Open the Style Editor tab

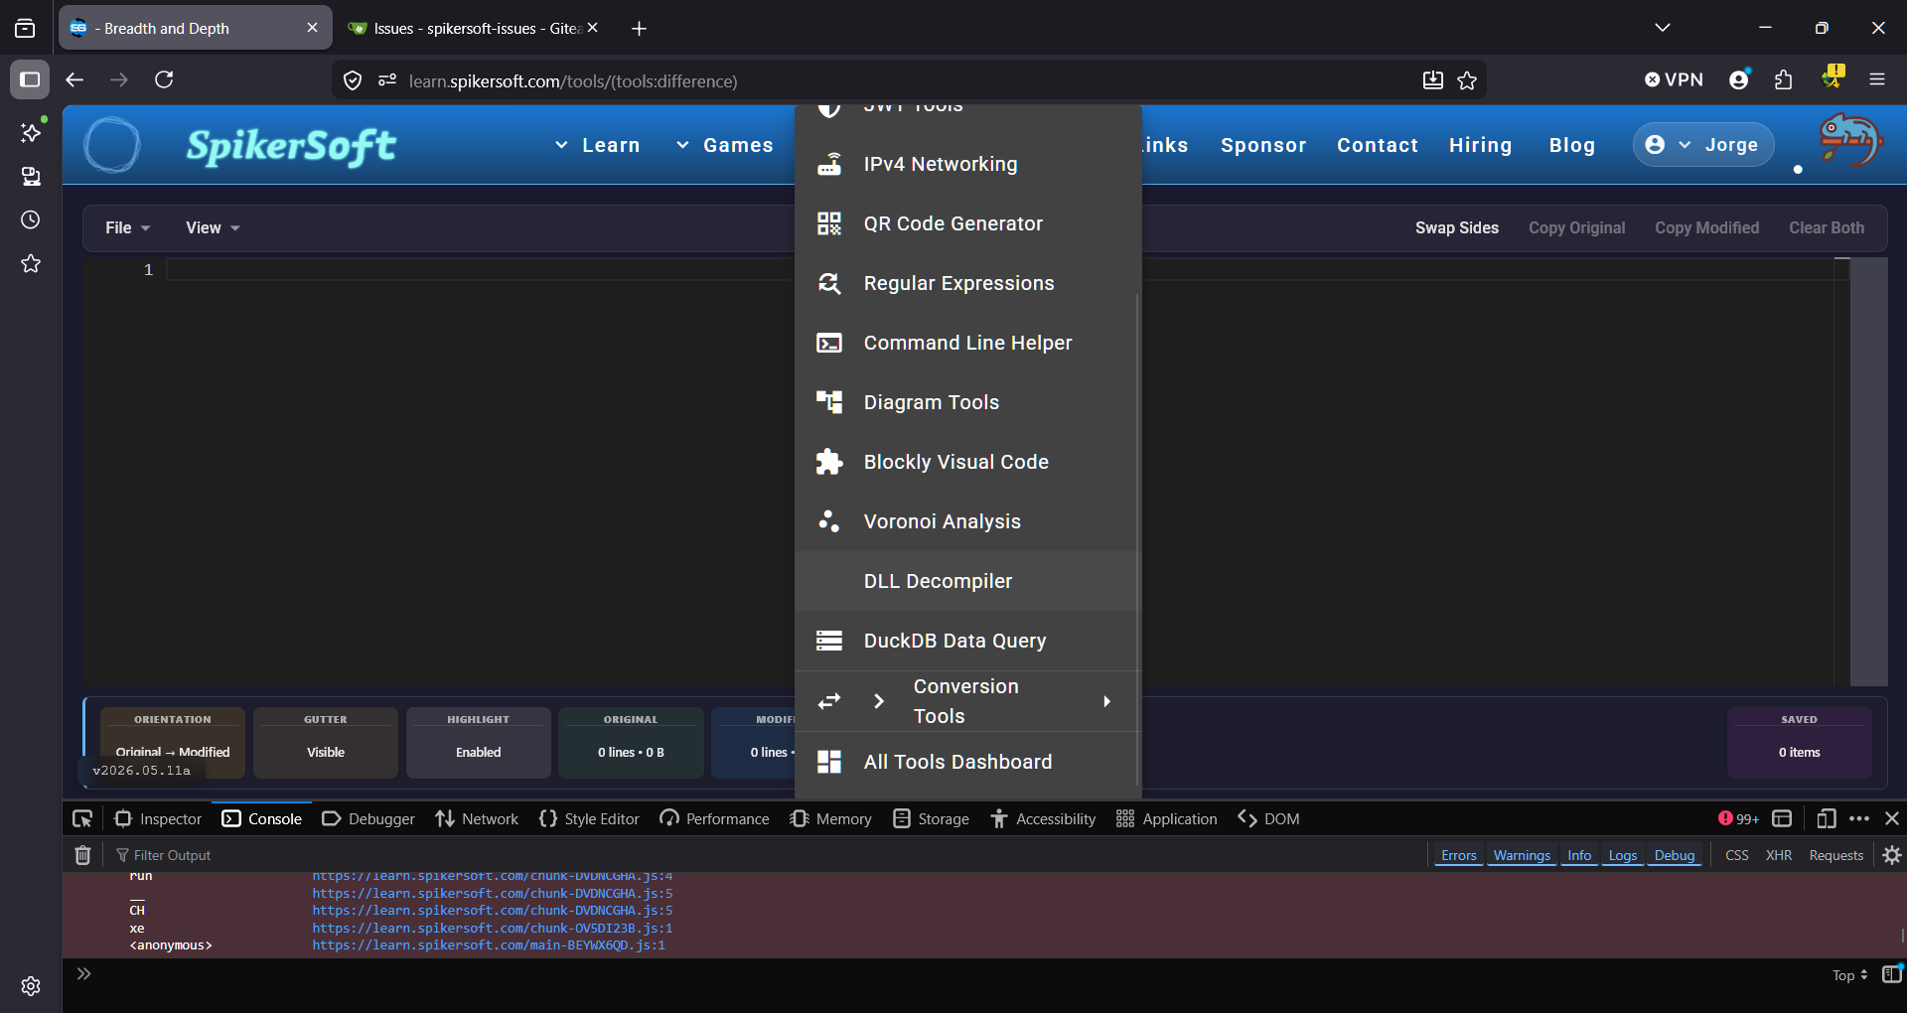pyautogui.click(x=589, y=818)
